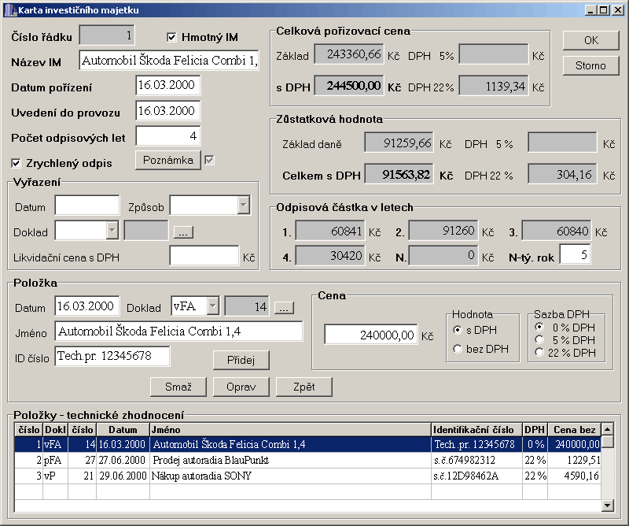Click the Oprav button
Screen dimensions: 629x526
(x=241, y=387)
